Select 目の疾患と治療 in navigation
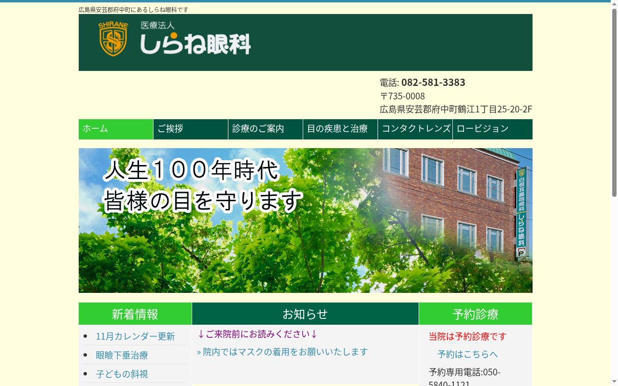Image resolution: width=618 pixels, height=386 pixels. (340, 129)
